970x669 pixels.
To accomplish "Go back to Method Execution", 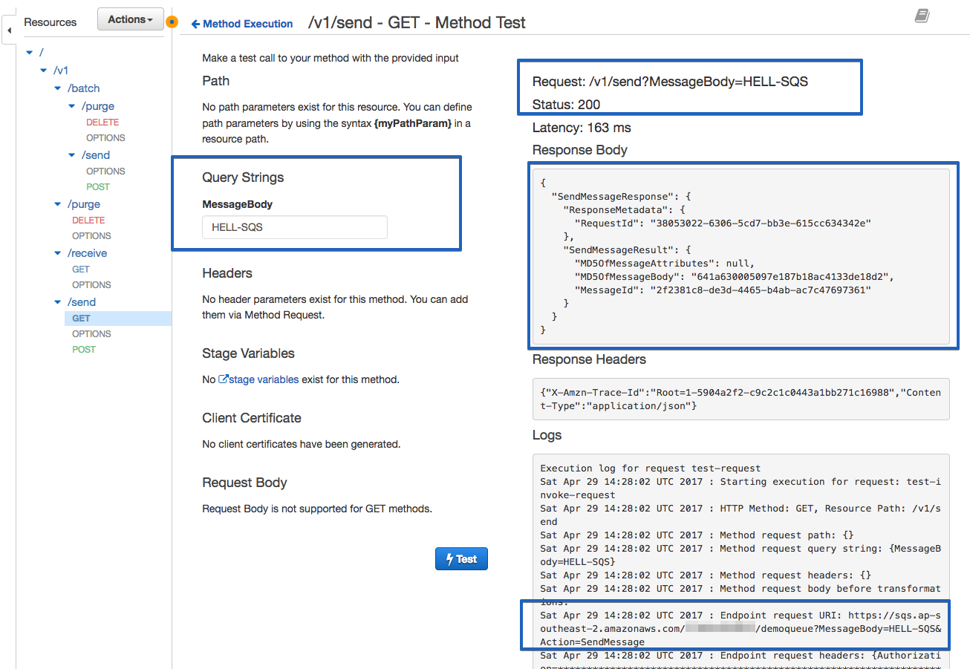I will [242, 24].
